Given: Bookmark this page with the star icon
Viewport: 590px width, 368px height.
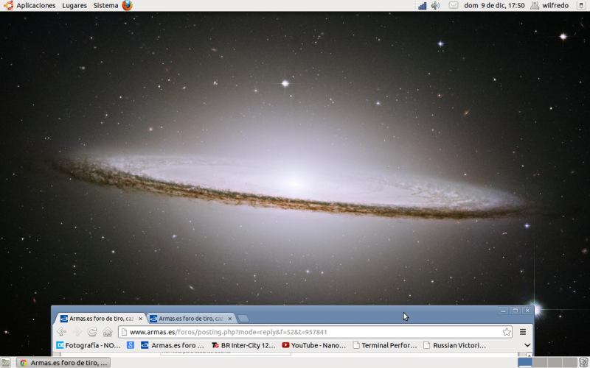Looking at the screenshot, I should tap(507, 332).
